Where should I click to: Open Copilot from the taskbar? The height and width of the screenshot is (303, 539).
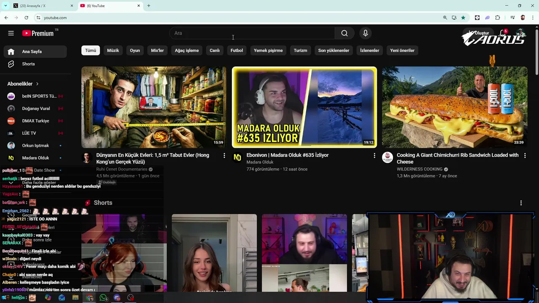[48, 298]
